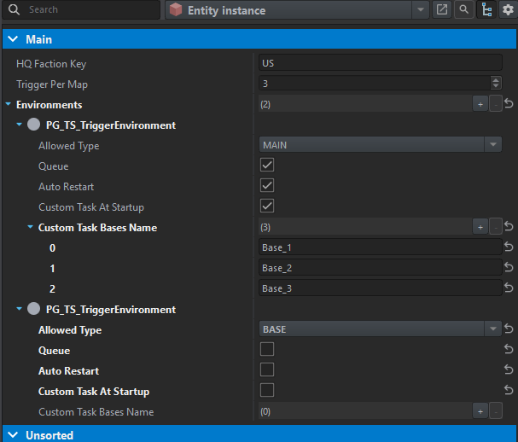The width and height of the screenshot is (518, 442).
Task: Open the Allowed Type MAIN dropdown
Action: tap(493, 145)
